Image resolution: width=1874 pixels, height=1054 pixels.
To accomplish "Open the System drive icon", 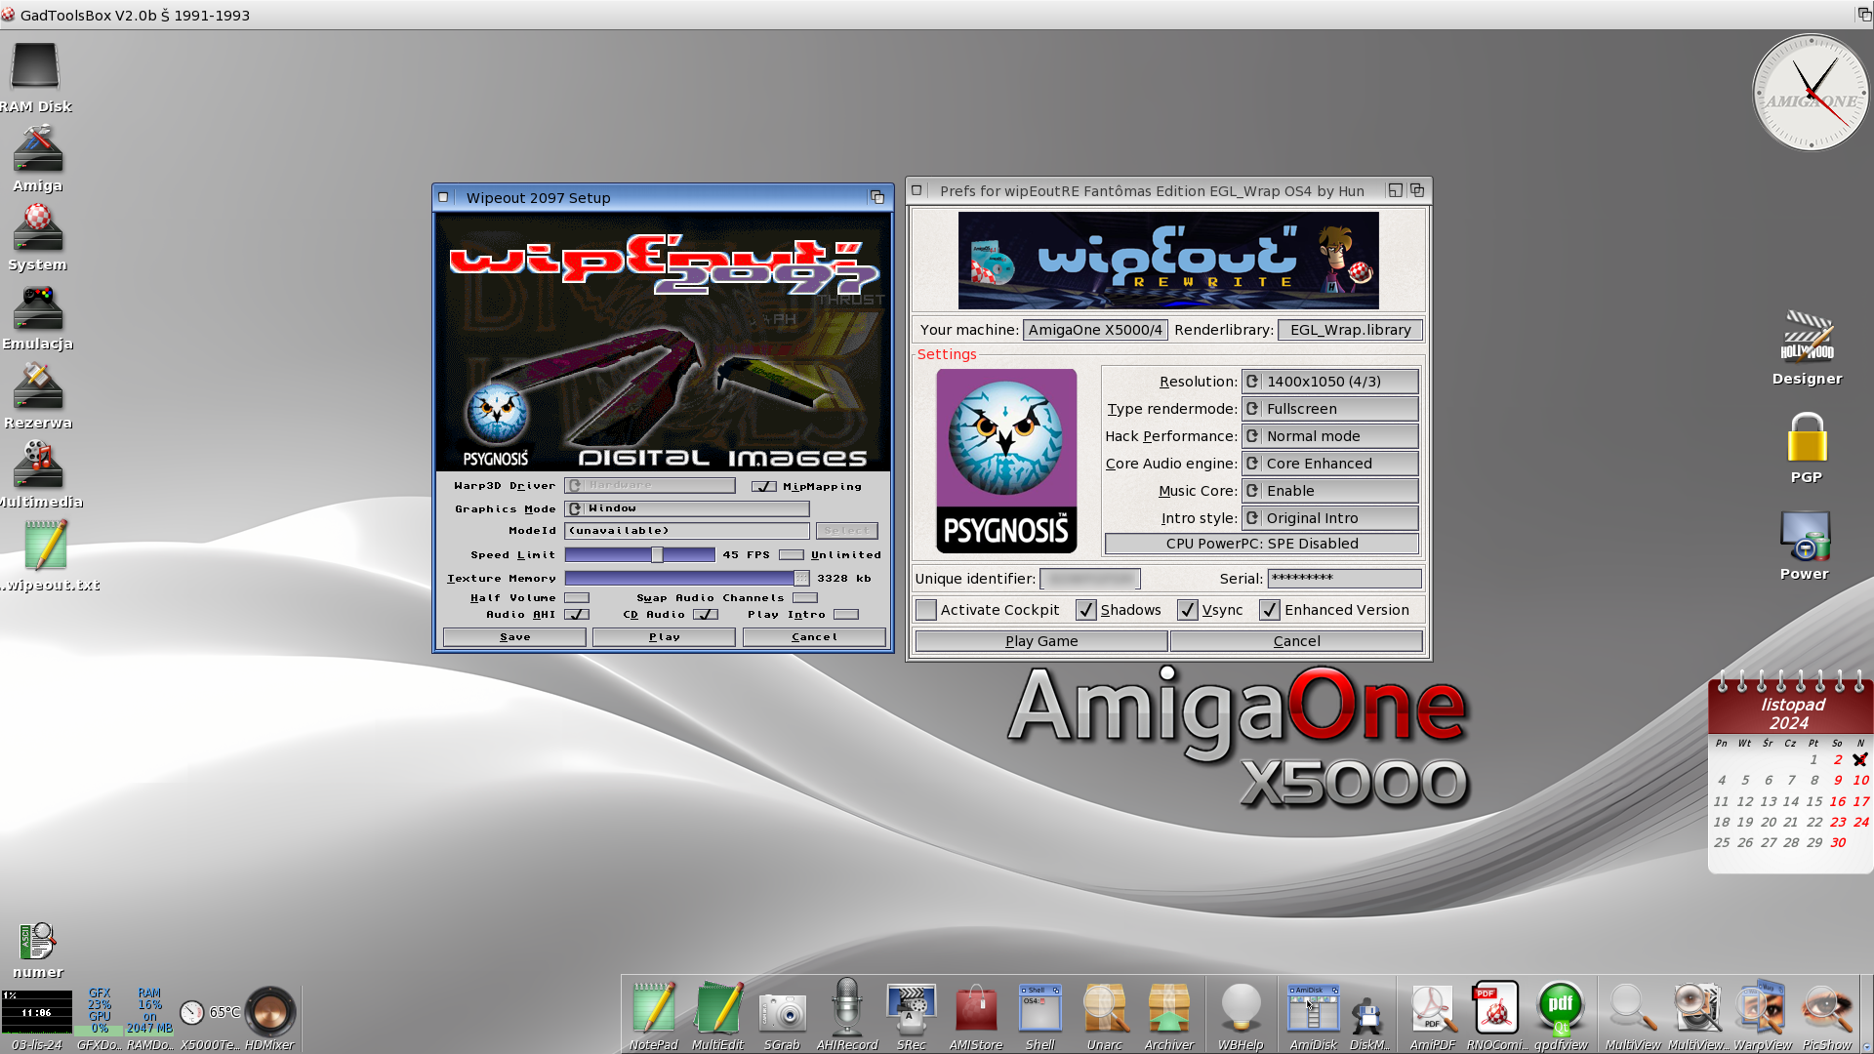I will [37, 227].
